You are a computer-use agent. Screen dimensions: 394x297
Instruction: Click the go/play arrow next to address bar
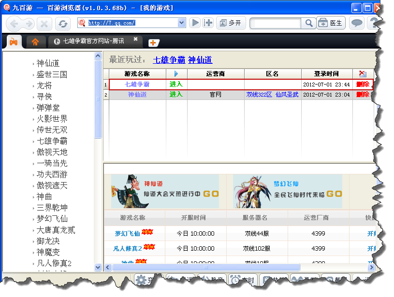click(195, 23)
